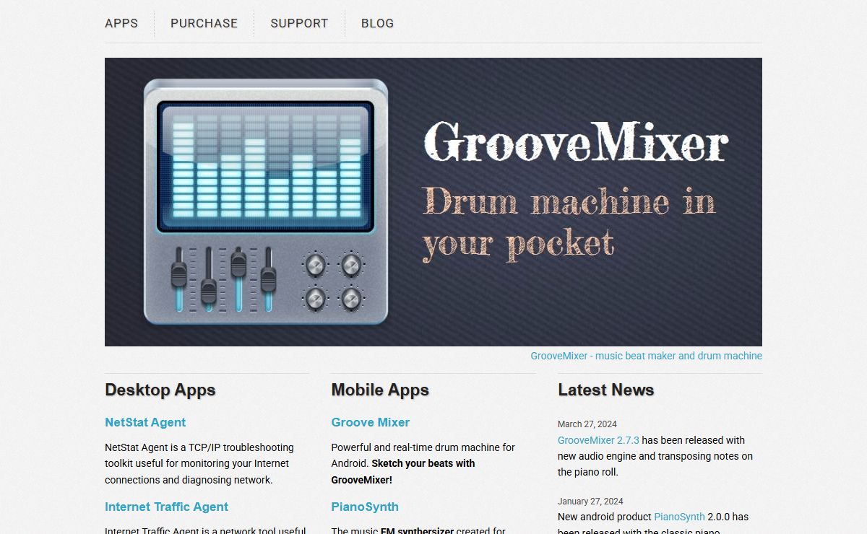Image resolution: width=867 pixels, height=534 pixels.
Task: Click the March 27, 2024 news date
Action: [587, 424]
